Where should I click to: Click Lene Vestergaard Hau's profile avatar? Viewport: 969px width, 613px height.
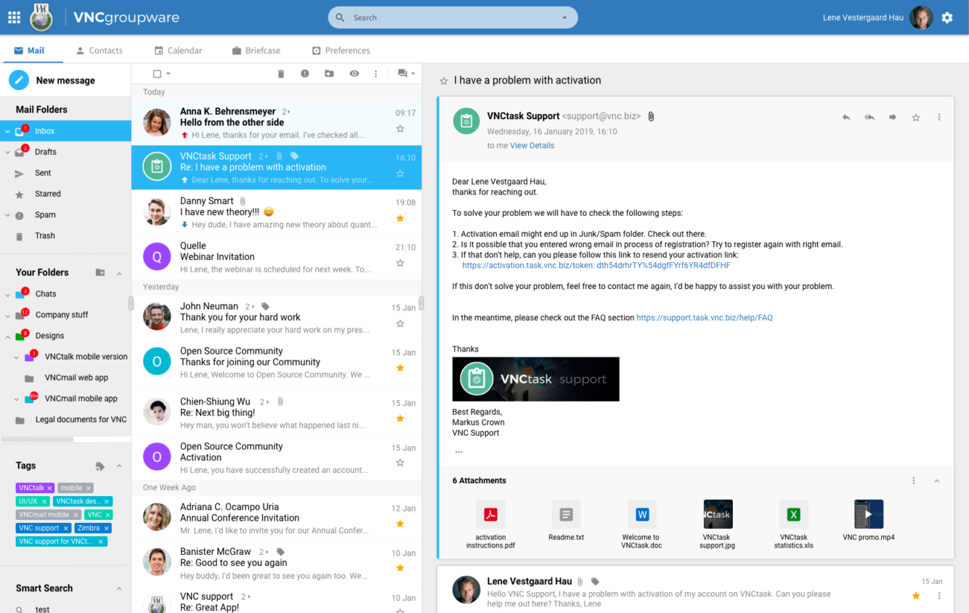click(921, 17)
